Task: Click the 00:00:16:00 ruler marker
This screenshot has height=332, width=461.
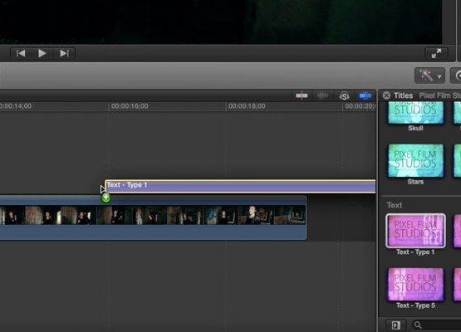Action: [130, 106]
